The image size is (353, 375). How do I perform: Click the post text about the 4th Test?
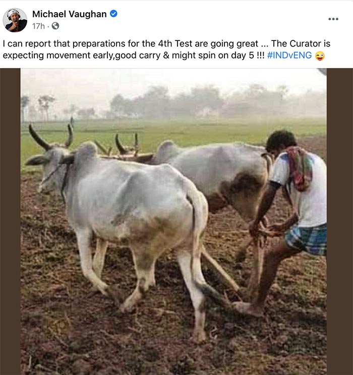point(166,50)
